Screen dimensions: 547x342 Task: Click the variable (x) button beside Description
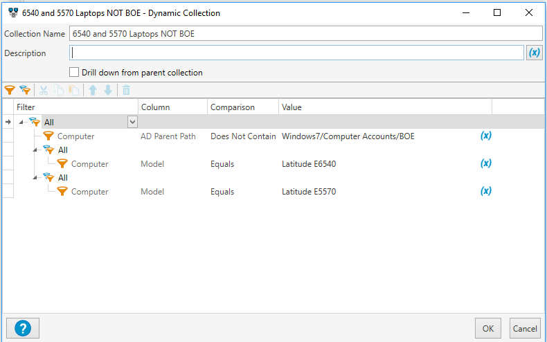pyautogui.click(x=534, y=53)
